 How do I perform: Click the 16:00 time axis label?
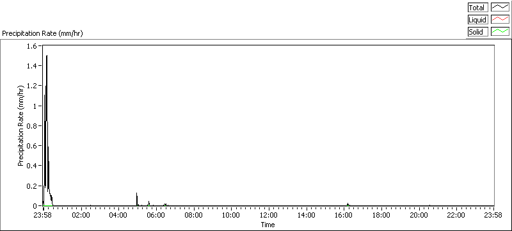[344, 215]
